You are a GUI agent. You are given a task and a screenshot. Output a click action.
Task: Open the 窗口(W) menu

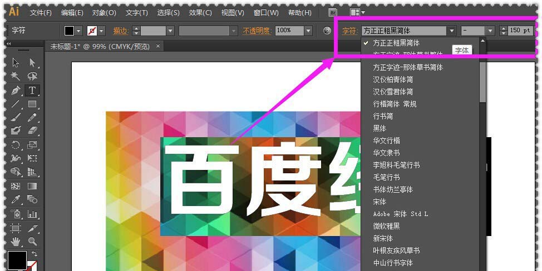266,13
